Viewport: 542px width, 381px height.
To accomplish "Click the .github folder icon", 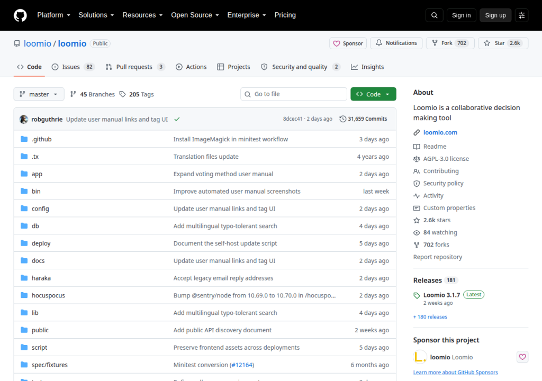I will (x=24, y=139).
